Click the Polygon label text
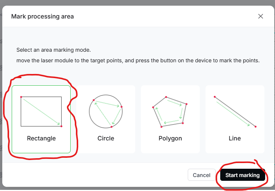Image resolution: width=275 pixels, height=191 pixels. pos(170,139)
